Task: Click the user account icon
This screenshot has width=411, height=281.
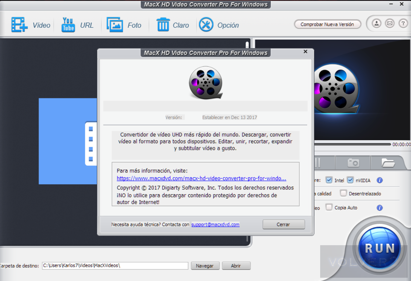Action: coord(377,24)
